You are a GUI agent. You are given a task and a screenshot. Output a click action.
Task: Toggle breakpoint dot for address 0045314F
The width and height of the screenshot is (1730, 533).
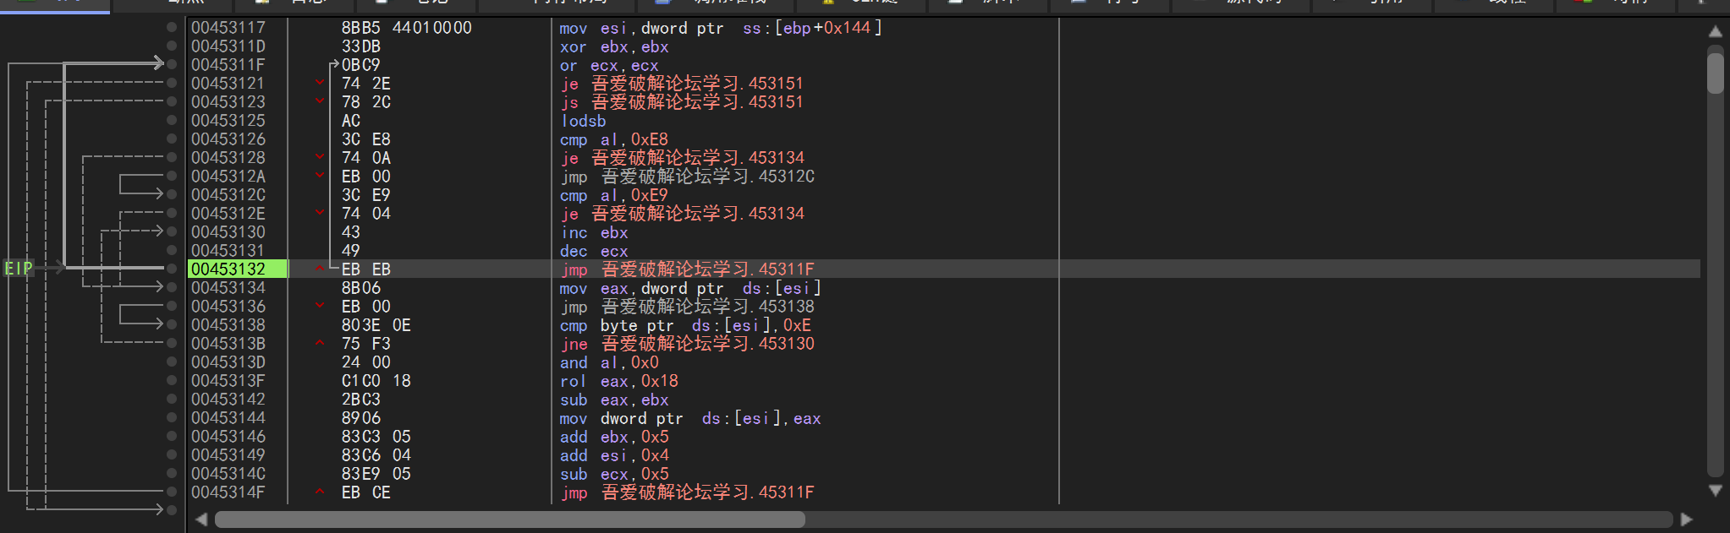(172, 492)
